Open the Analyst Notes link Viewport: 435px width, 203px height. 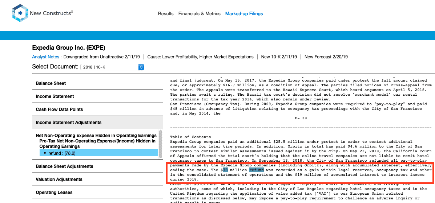(45, 57)
